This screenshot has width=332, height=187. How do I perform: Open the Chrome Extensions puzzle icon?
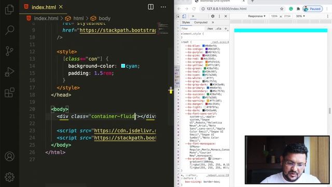[298, 9]
